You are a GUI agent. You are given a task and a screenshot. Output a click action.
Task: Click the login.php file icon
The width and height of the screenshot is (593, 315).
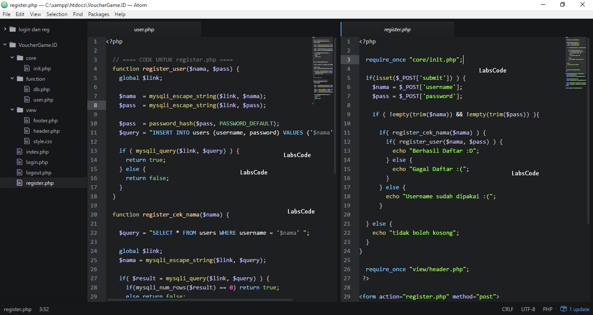coord(19,162)
